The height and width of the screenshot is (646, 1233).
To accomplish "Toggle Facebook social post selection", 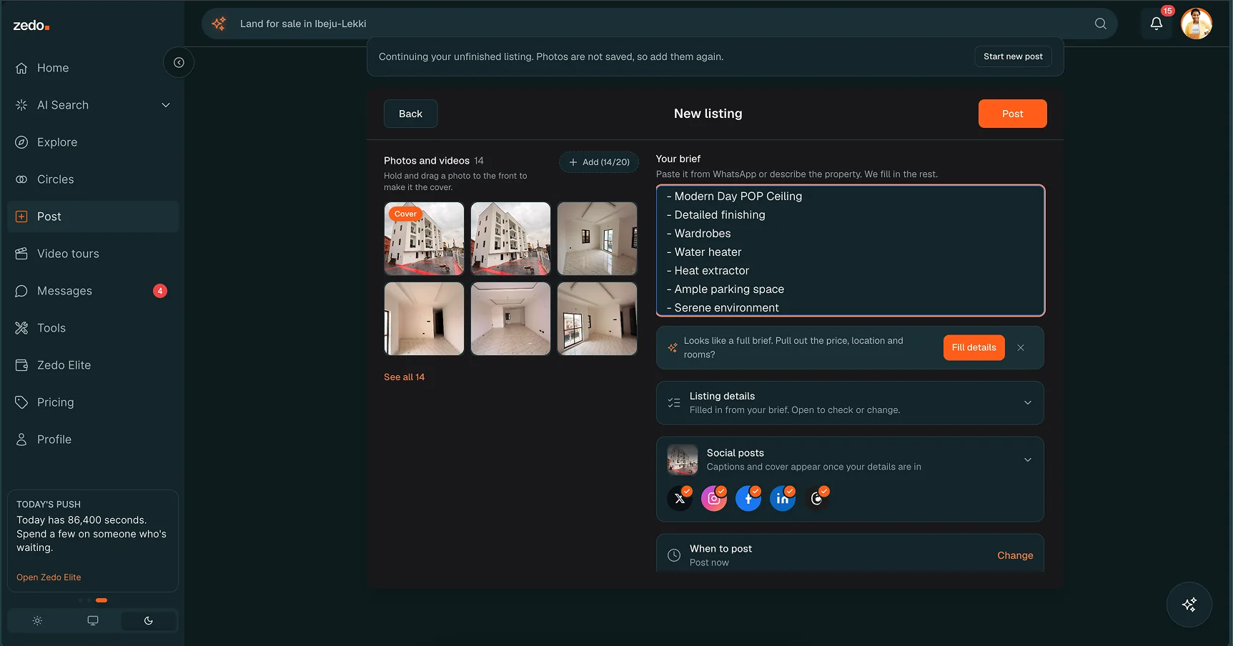I will coord(748,498).
